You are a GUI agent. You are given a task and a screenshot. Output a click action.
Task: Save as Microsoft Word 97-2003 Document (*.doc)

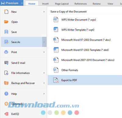tap(85, 40)
